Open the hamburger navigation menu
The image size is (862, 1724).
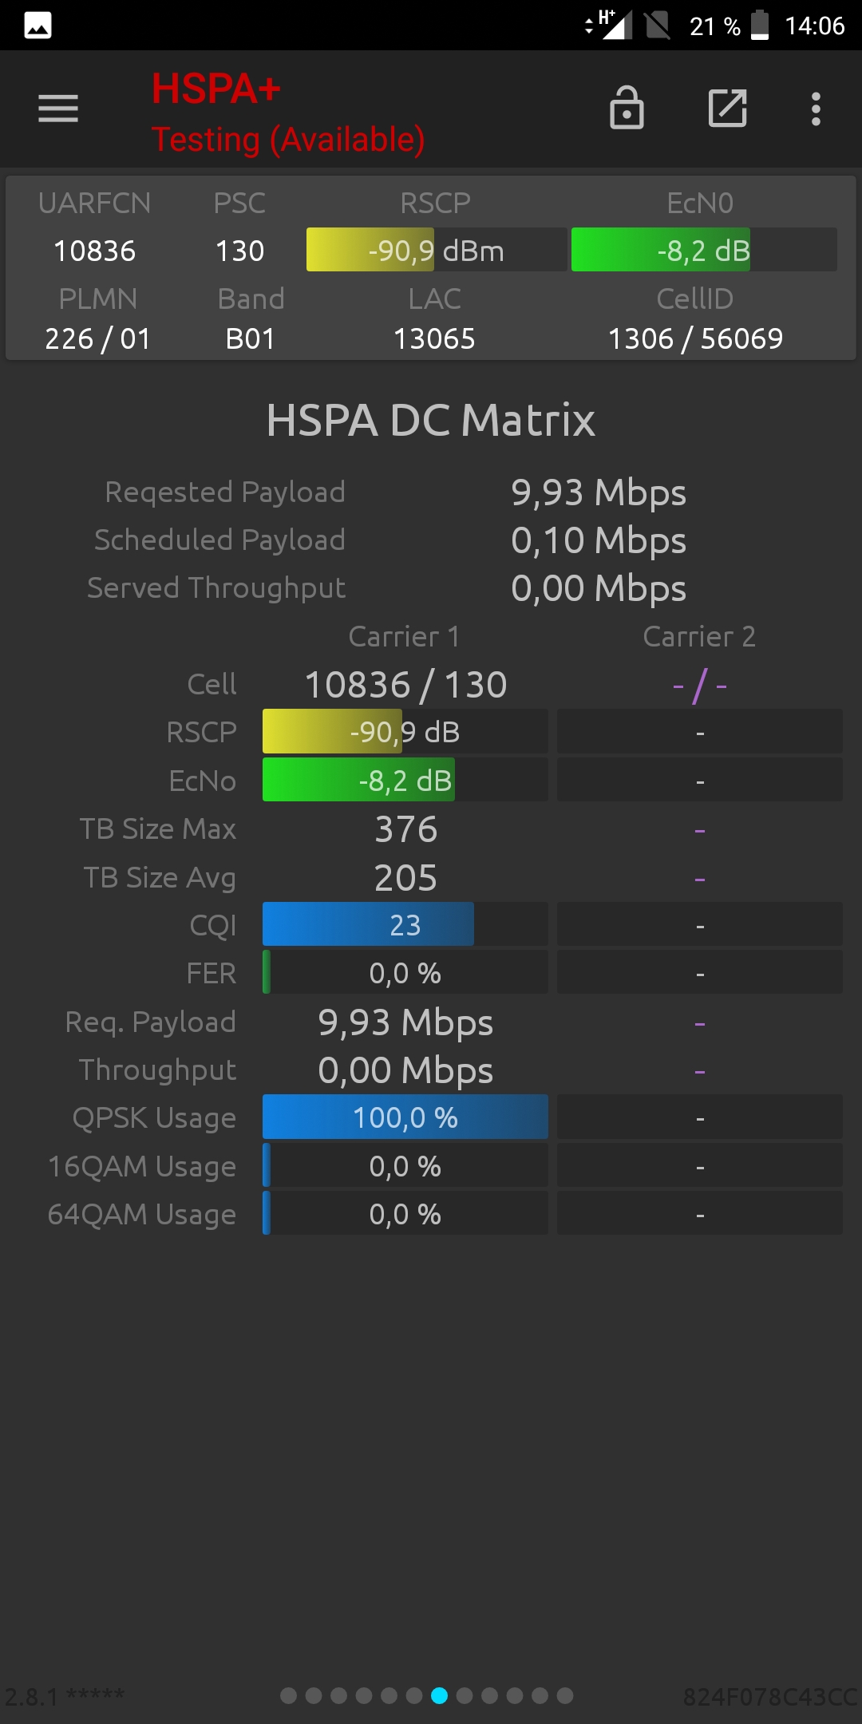[58, 109]
